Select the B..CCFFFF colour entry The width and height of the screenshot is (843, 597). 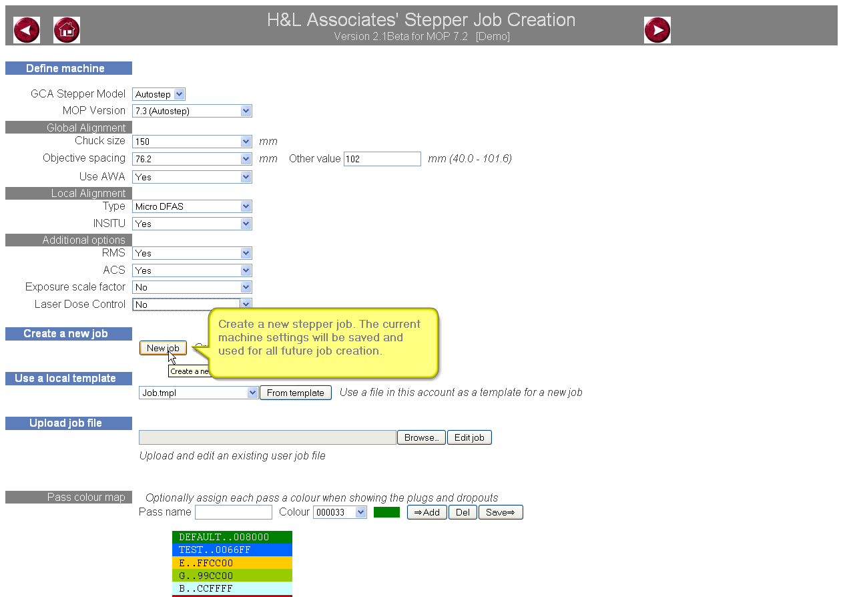click(x=232, y=588)
